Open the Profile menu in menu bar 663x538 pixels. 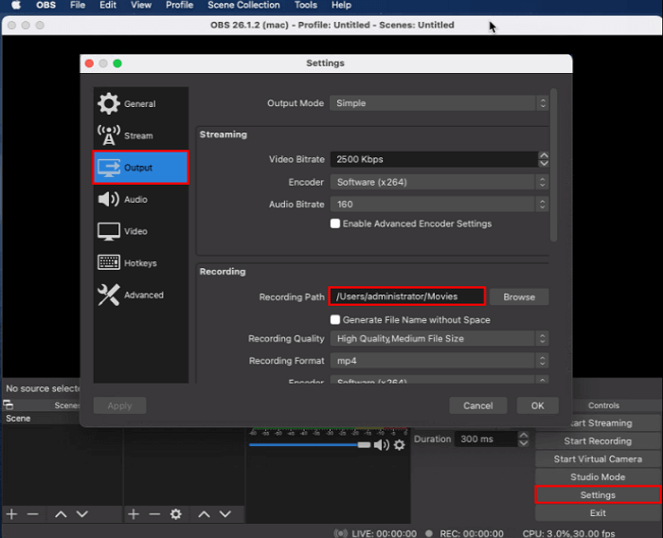coord(179,6)
